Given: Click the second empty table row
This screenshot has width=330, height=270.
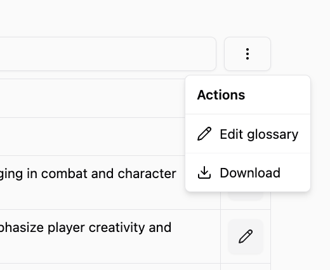Looking at the screenshot, I should tap(93, 136).
